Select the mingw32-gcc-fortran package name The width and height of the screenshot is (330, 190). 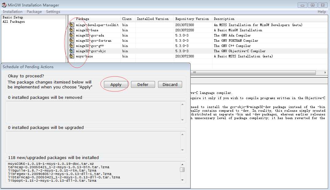click(94, 41)
